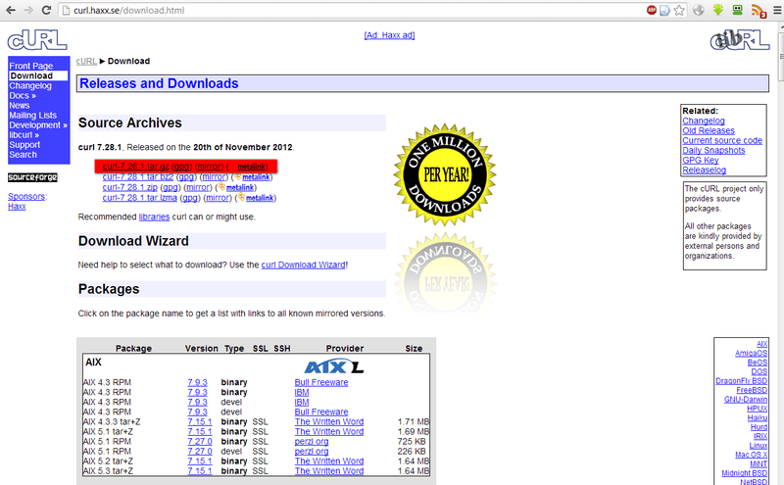
Task: Click the globe extension icon in toolbar
Action: (x=699, y=10)
